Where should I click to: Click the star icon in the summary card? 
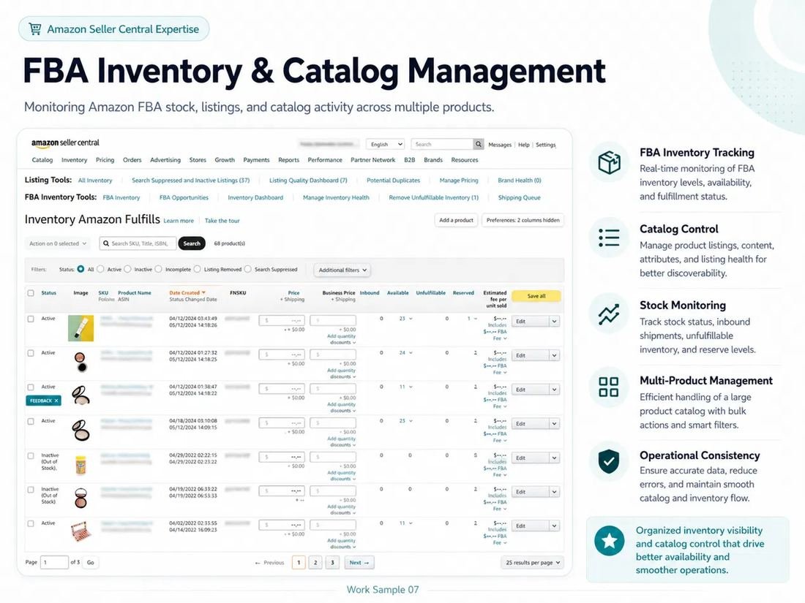coord(610,541)
